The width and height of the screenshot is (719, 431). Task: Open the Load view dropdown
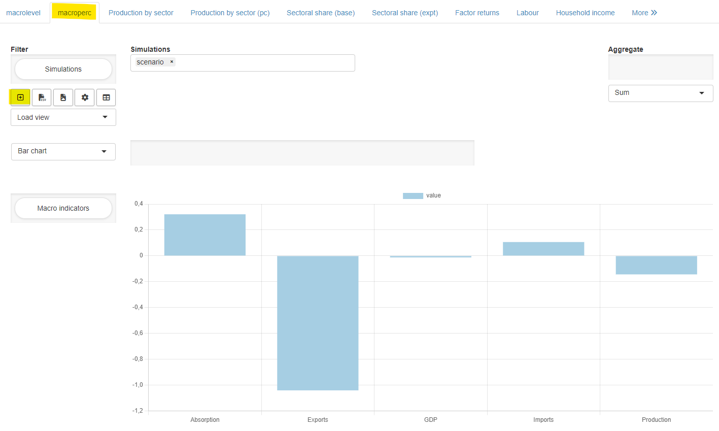(x=63, y=117)
